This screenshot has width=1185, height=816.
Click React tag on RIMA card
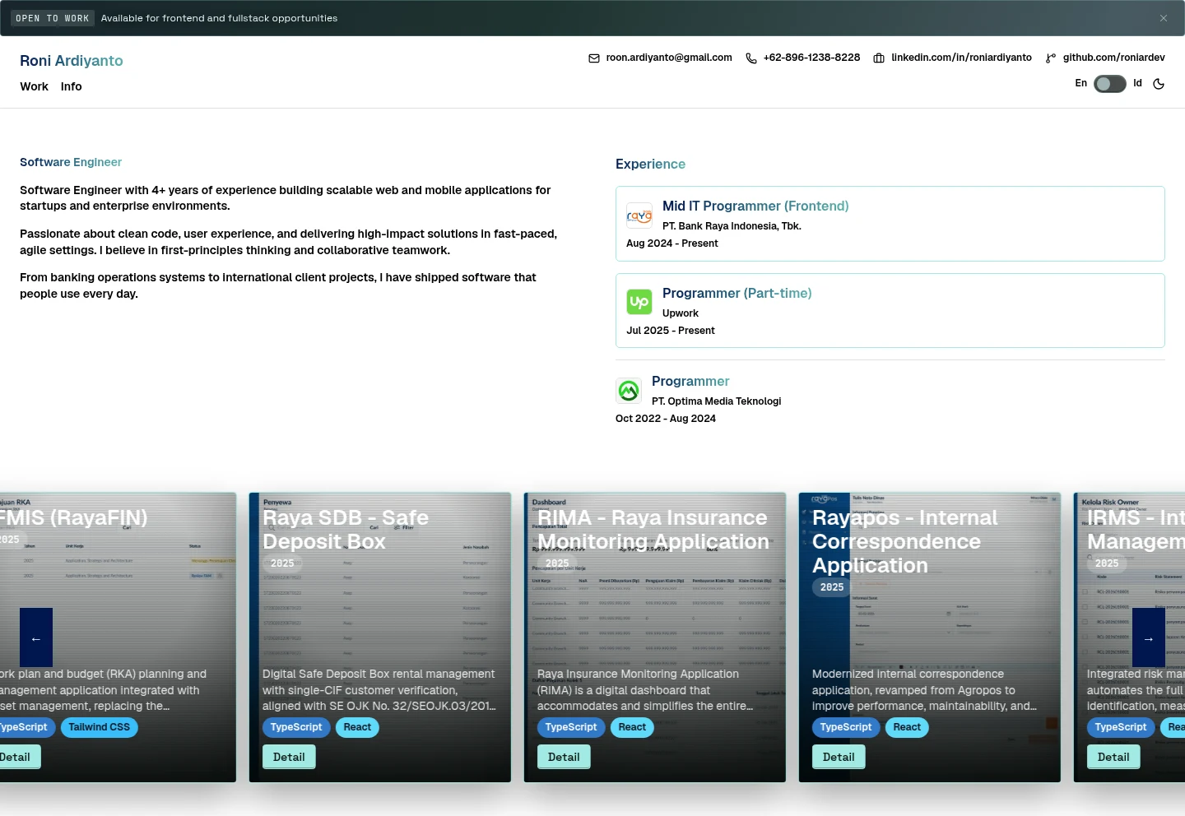click(632, 727)
